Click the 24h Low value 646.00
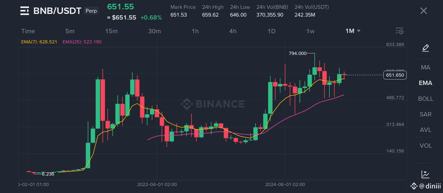The width and height of the screenshot is (443, 193). click(x=238, y=15)
